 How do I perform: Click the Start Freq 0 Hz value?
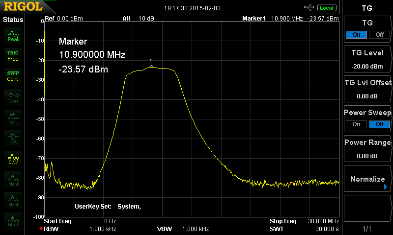pyautogui.click(x=110, y=221)
